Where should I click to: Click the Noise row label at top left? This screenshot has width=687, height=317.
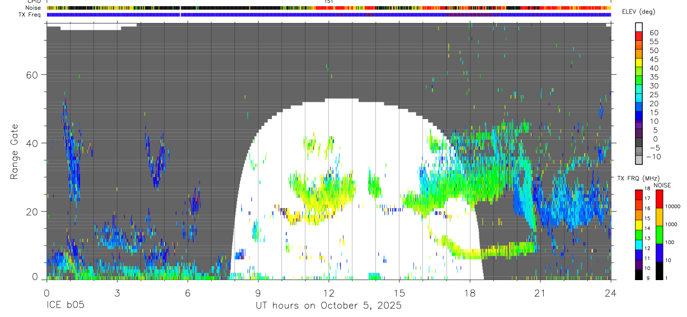(34, 8)
